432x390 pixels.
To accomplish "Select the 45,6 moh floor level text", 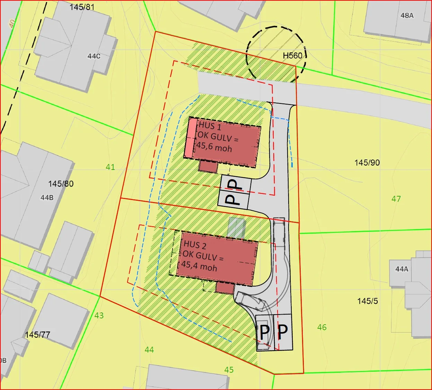I will (x=214, y=147).
